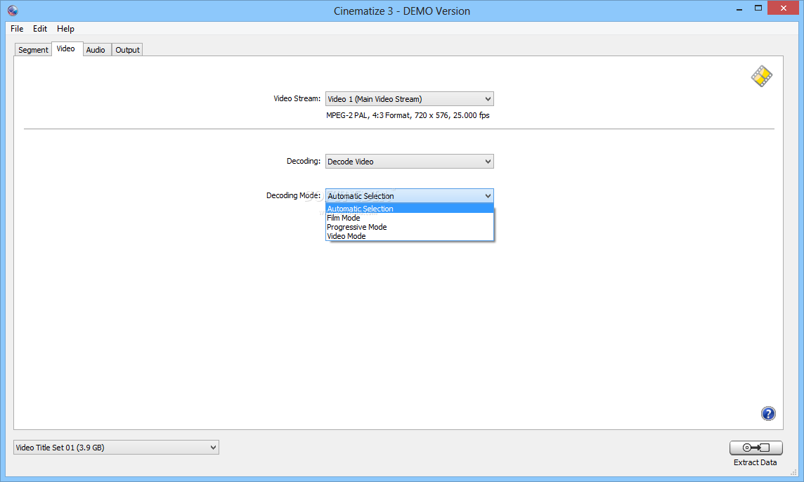Click the Video Stream label

[x=297, y=98]
